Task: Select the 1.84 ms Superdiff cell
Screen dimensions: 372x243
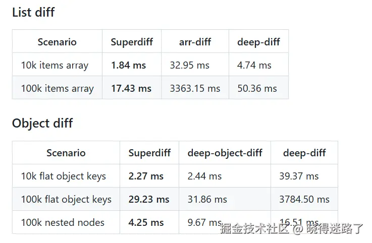Action: click(x=128, y=65)
